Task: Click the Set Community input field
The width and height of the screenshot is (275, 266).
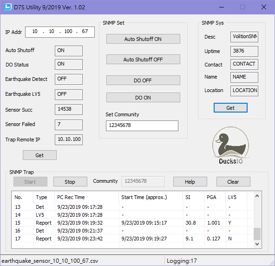Action: coord(142,126)
